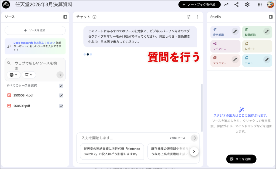Open the Google apps grid
This screenshot has height=169, width=276.
click(x=260, y=5)
